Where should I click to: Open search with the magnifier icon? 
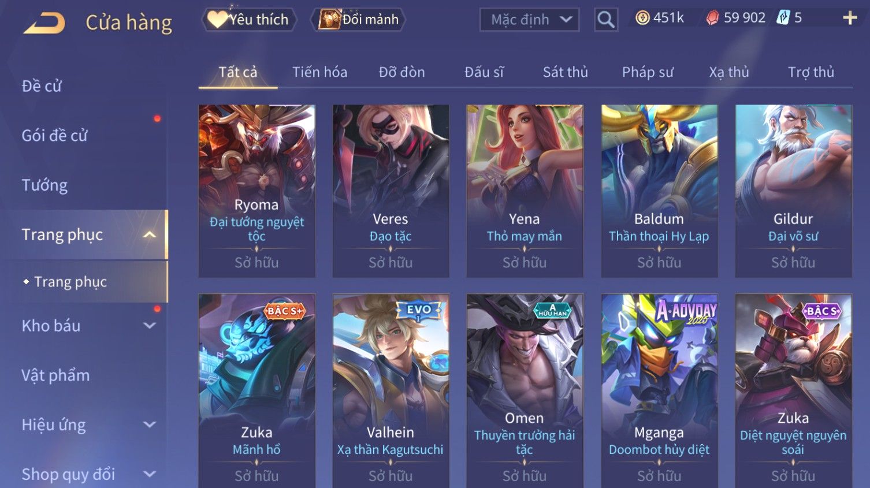(606, 20)
